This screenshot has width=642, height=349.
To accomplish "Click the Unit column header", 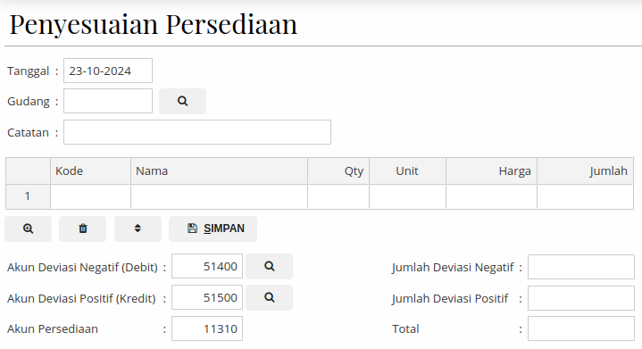I will [407, 171].
